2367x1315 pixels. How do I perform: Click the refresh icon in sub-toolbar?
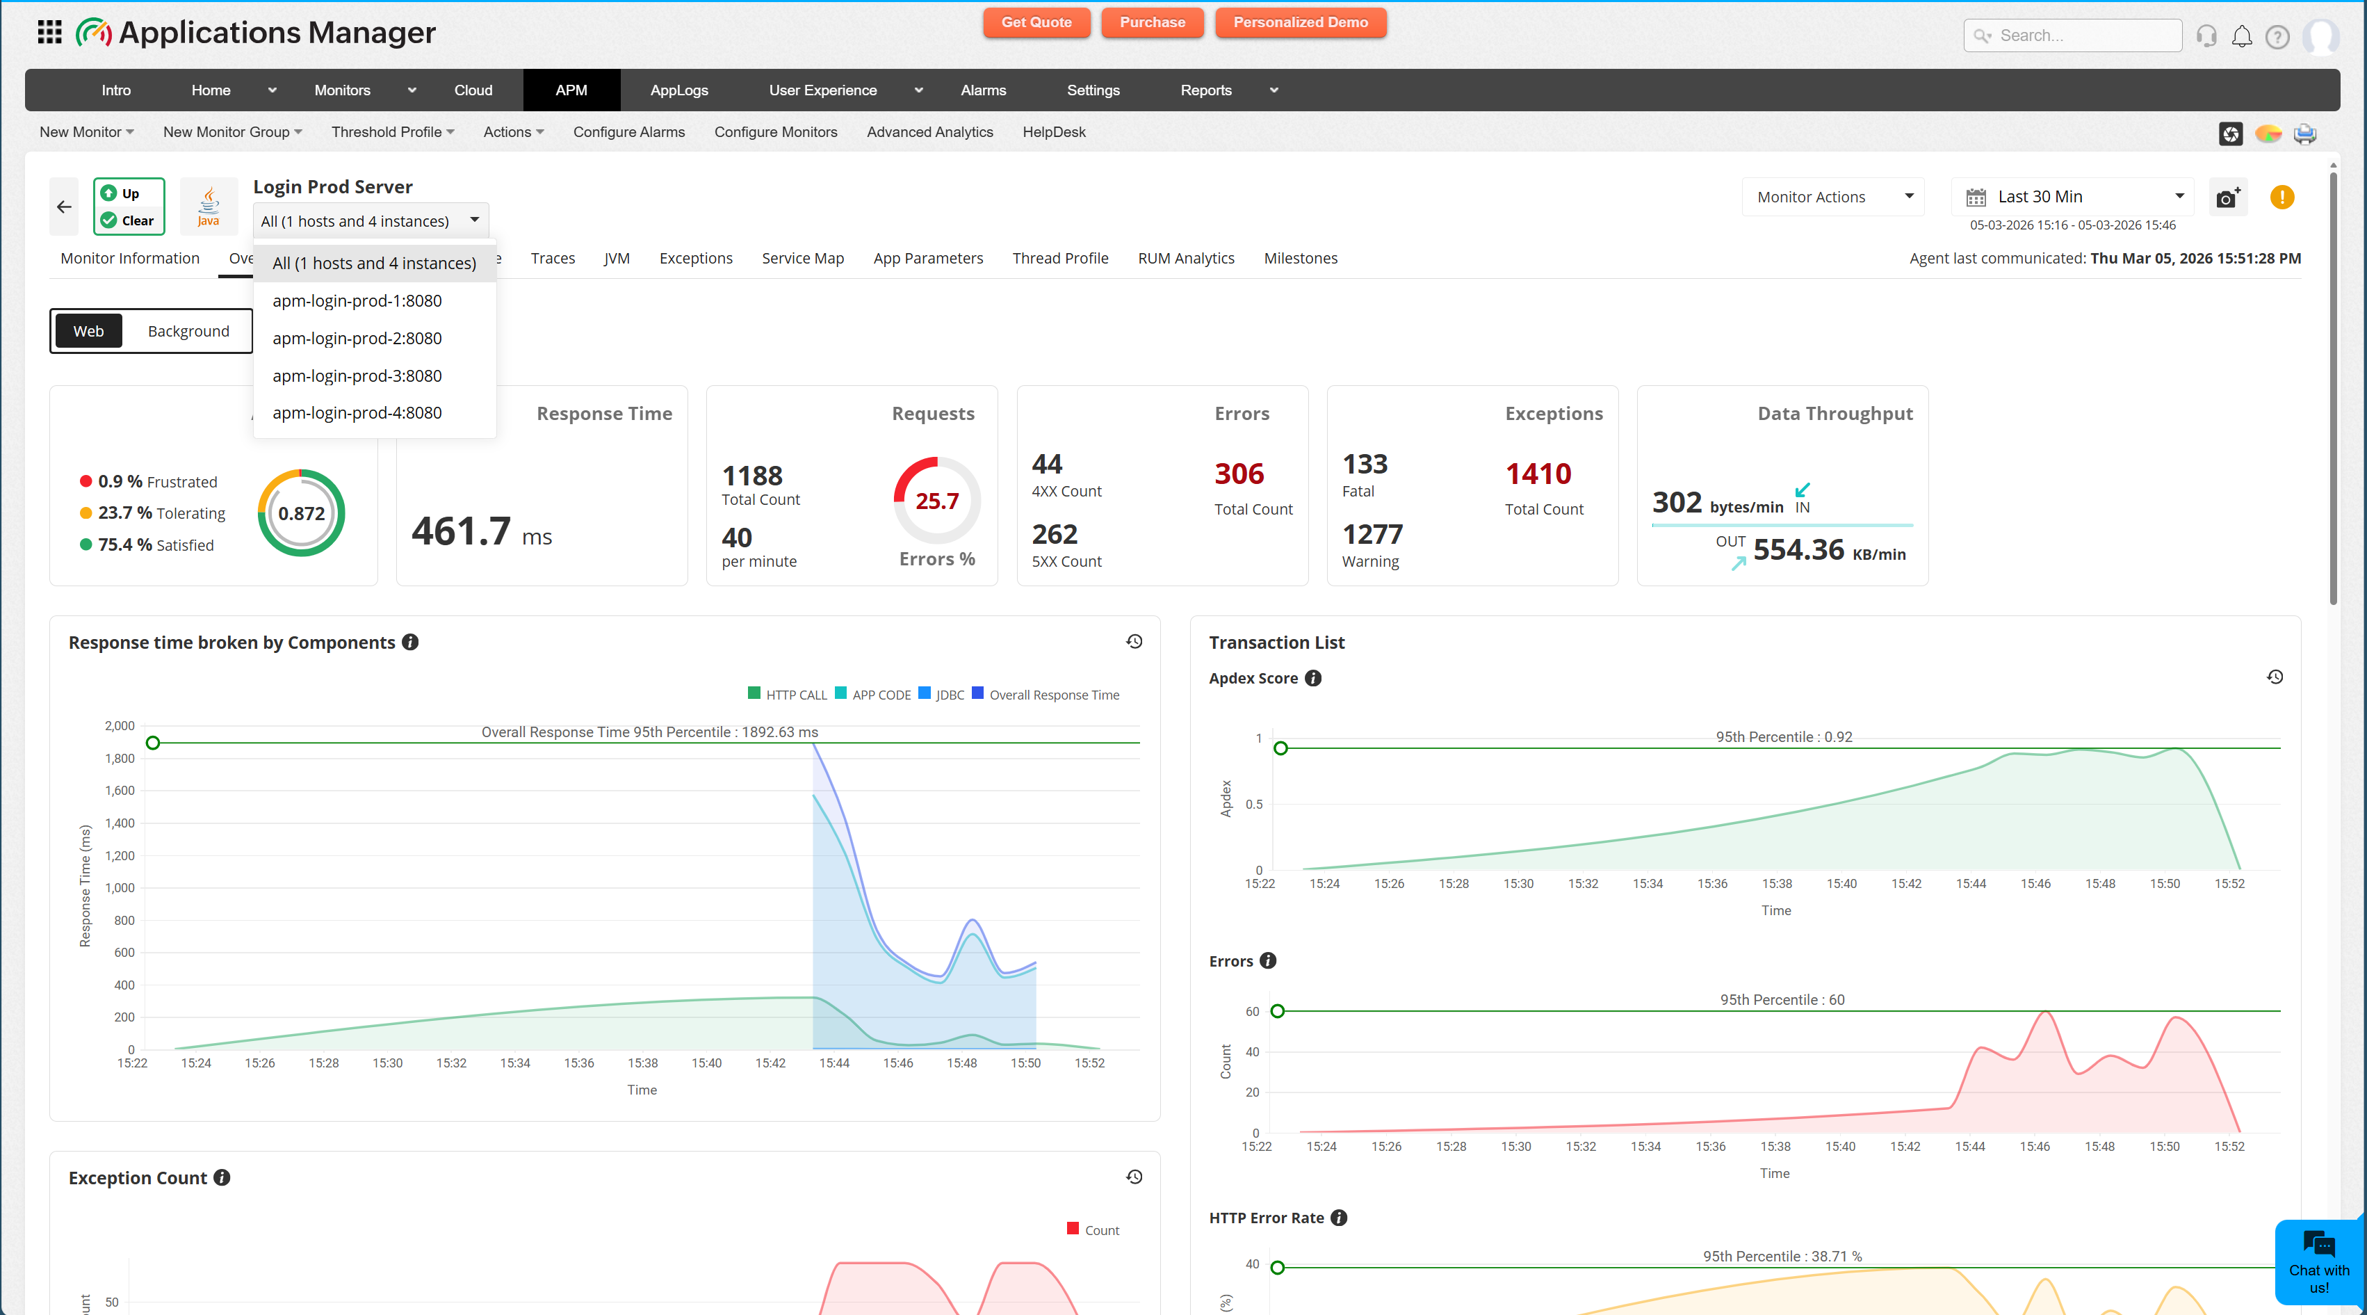2231,134
